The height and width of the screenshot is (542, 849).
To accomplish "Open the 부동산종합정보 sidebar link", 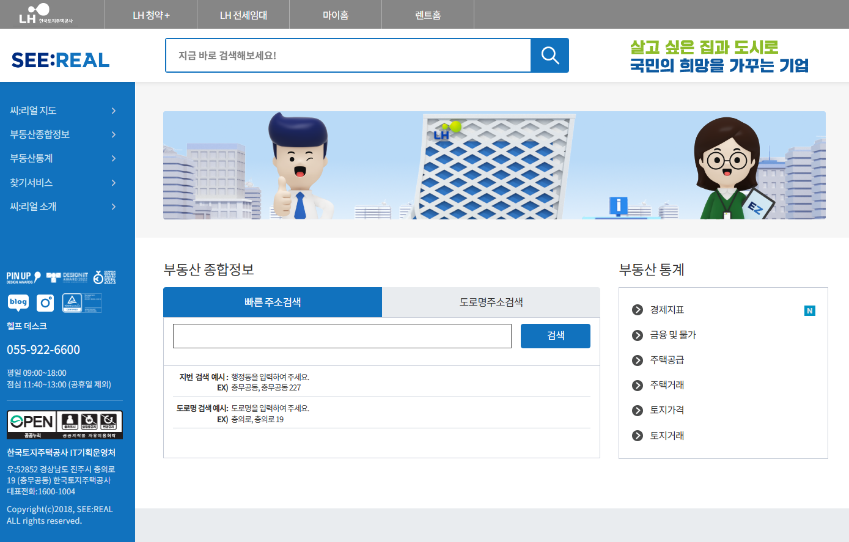I will [40, 134].
